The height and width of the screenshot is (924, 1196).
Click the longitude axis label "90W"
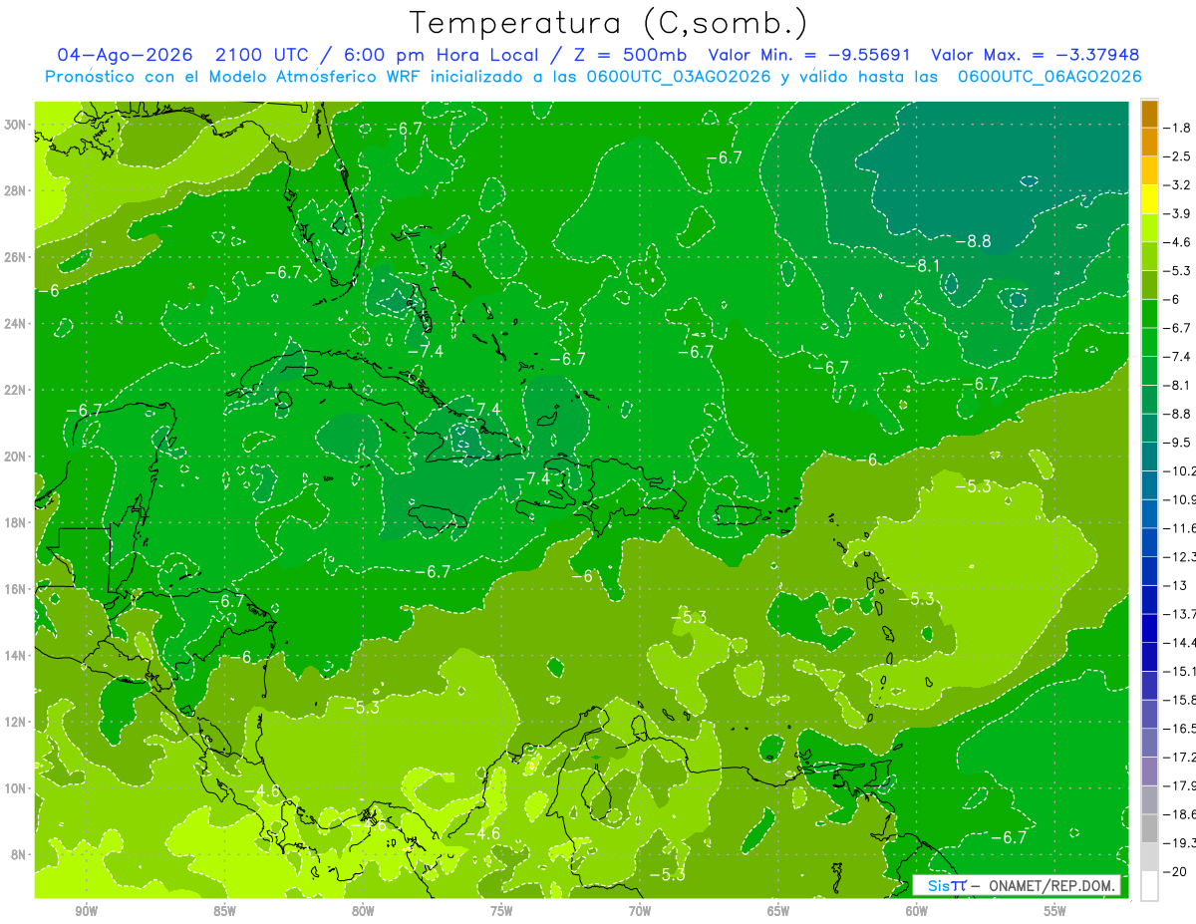pos(87,911)
